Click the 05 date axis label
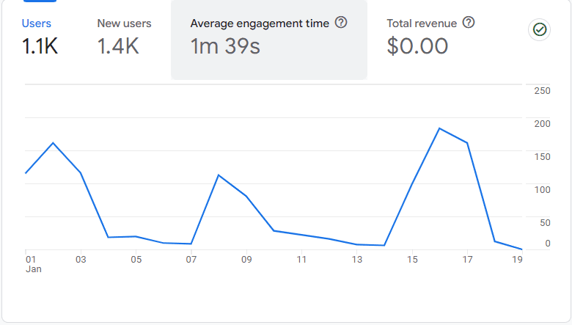 [x=136, y=260]
